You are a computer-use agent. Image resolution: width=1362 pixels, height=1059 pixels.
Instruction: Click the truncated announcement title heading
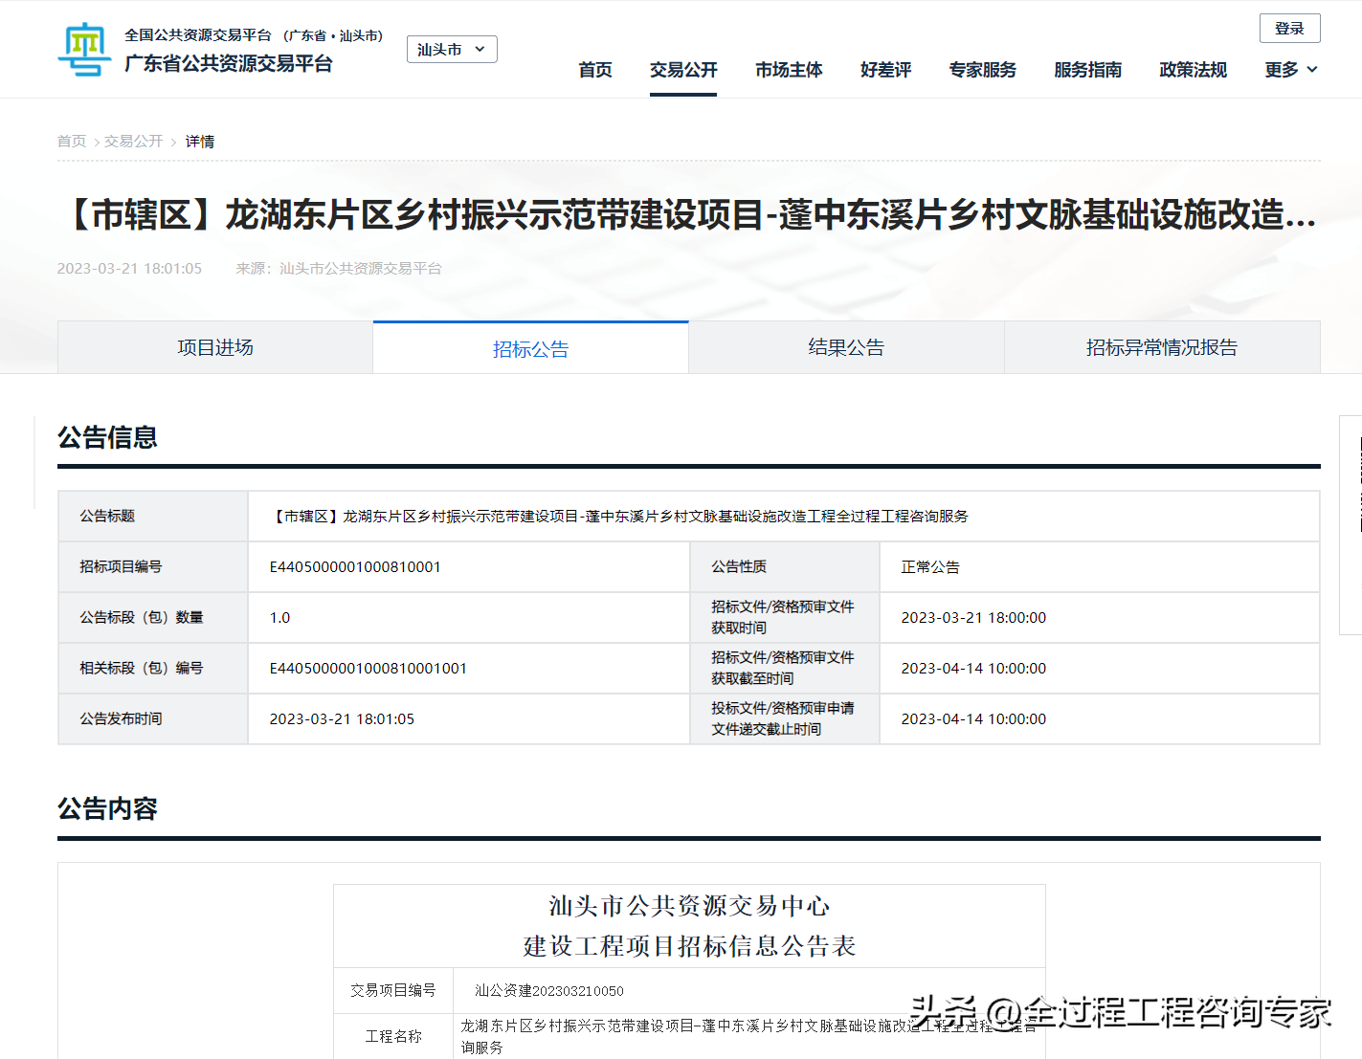click(688, 215)
